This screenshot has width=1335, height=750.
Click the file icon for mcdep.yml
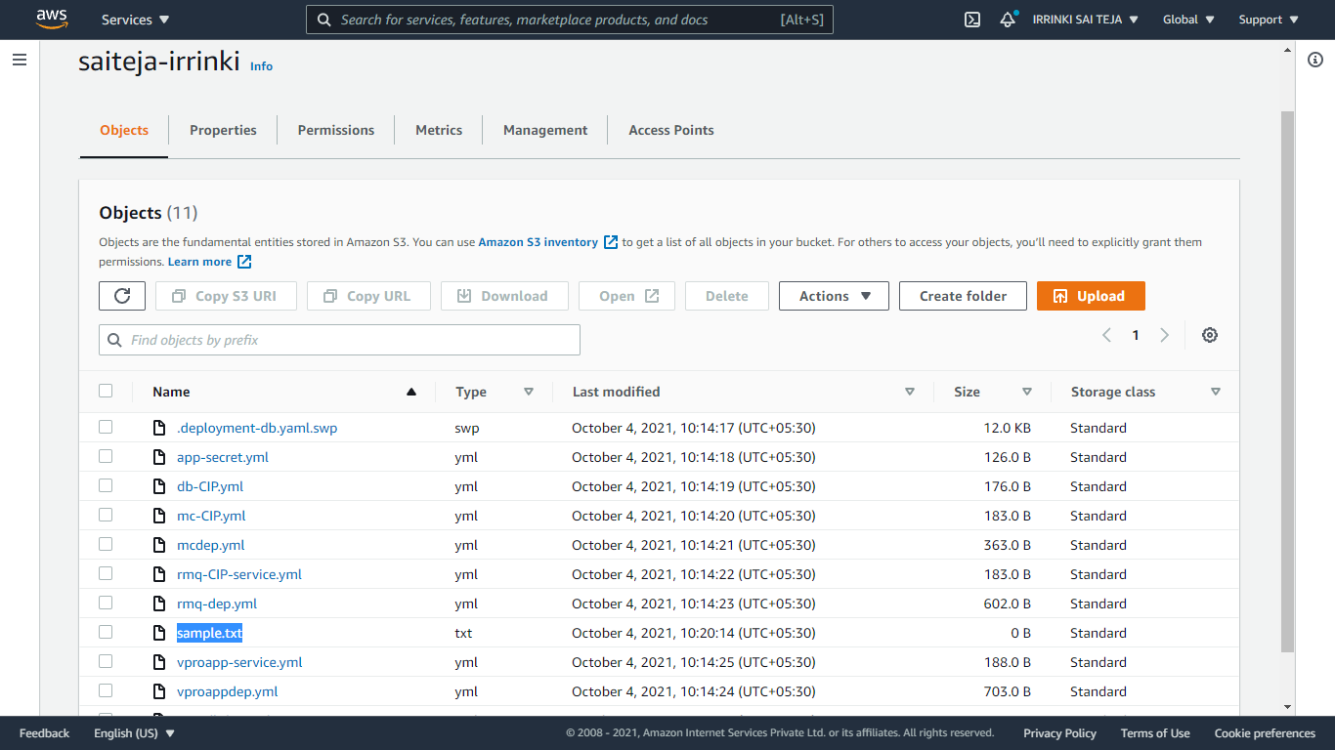point(159,545)
